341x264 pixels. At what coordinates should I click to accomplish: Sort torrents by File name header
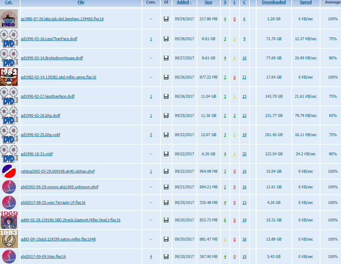tap(81, 2)
